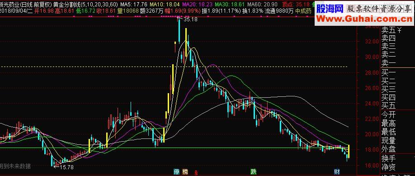Click the 28.00 price axis label
Screen dimensions: 415x176
coord(372,72)
